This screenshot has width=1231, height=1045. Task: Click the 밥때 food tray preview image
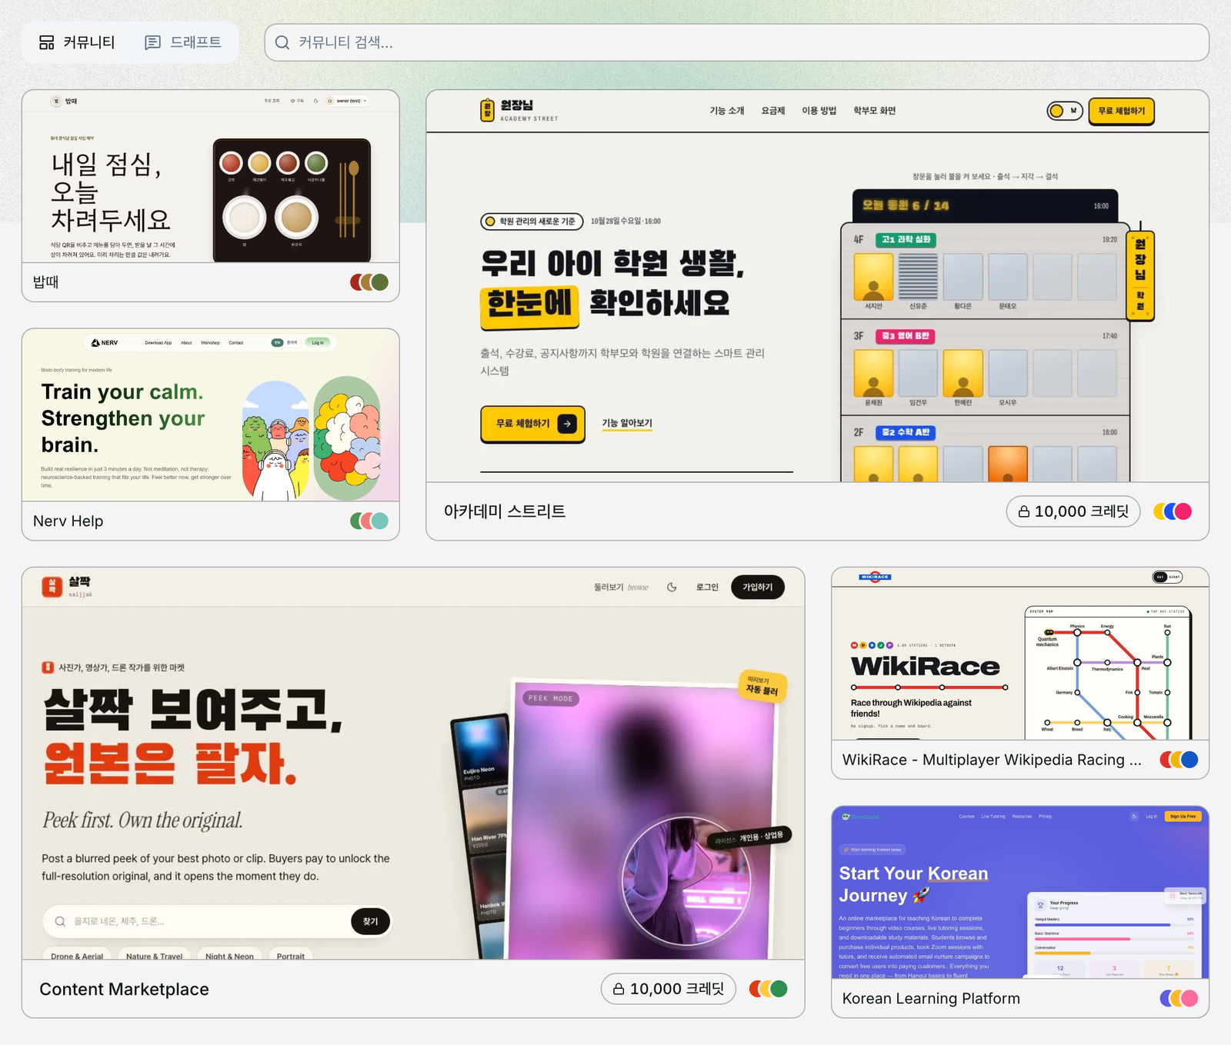tap(292, 200)
